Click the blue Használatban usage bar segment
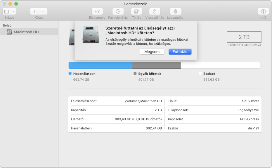 [x=101, y=65]
